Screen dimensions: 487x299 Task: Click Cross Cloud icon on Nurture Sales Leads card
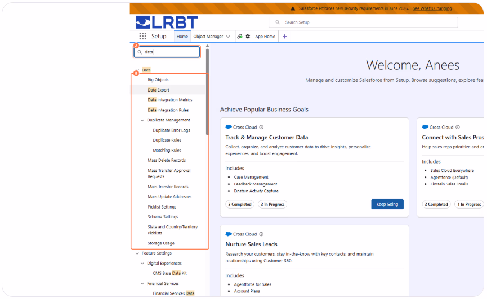tap(229, 234)
